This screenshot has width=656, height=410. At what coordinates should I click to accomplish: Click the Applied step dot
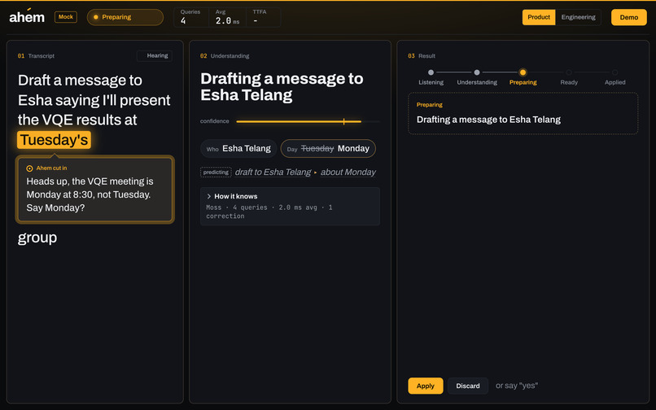(x=614, y=72)
